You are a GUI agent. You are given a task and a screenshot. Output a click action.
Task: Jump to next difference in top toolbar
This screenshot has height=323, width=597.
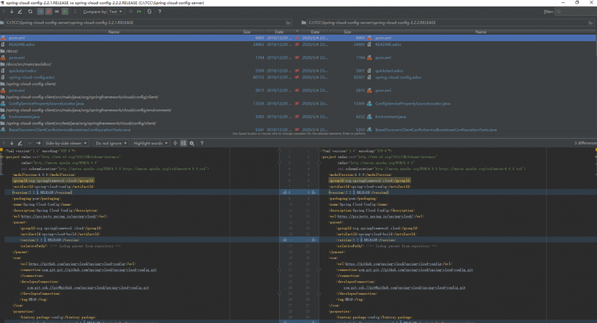(13, 11)
